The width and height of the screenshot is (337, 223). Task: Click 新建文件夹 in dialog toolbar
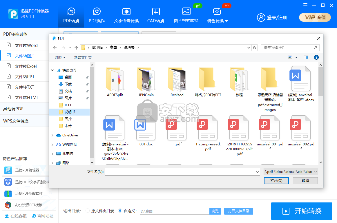tap(83, 58)
